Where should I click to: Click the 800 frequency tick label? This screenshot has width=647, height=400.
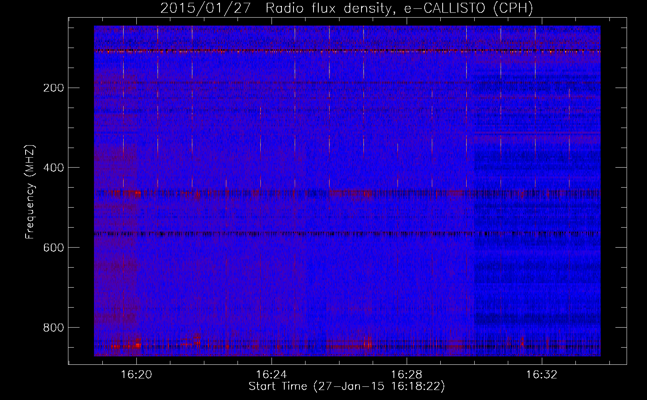click(53, 328)
